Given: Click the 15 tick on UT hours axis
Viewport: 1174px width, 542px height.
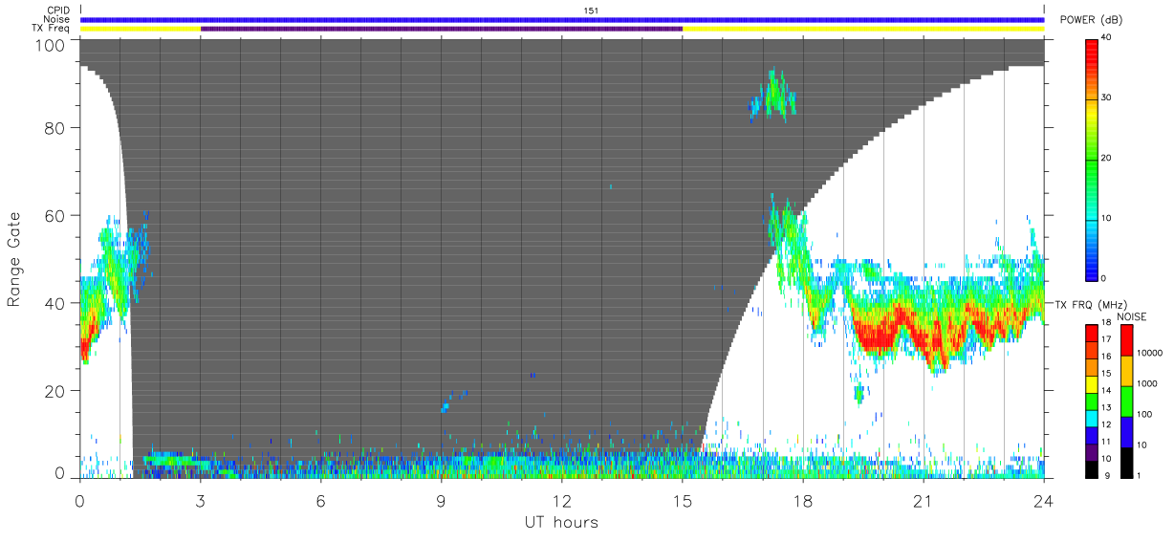Looking at the screenshot, I should click(683, 500).
